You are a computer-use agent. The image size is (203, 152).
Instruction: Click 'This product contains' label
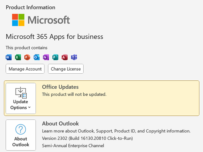(27, 48)
